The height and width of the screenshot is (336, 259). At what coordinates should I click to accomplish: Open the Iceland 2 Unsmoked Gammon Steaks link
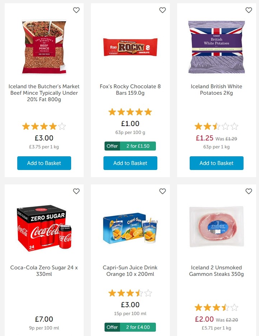tap(216, 271)
